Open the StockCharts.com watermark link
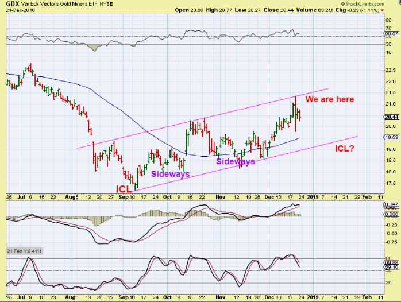The height and width of the screenshot is (302, 401). [363, 4]
